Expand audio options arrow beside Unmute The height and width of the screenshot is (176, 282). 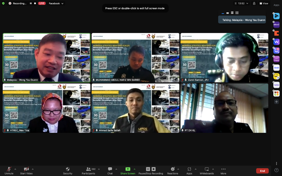click(15, 169)
